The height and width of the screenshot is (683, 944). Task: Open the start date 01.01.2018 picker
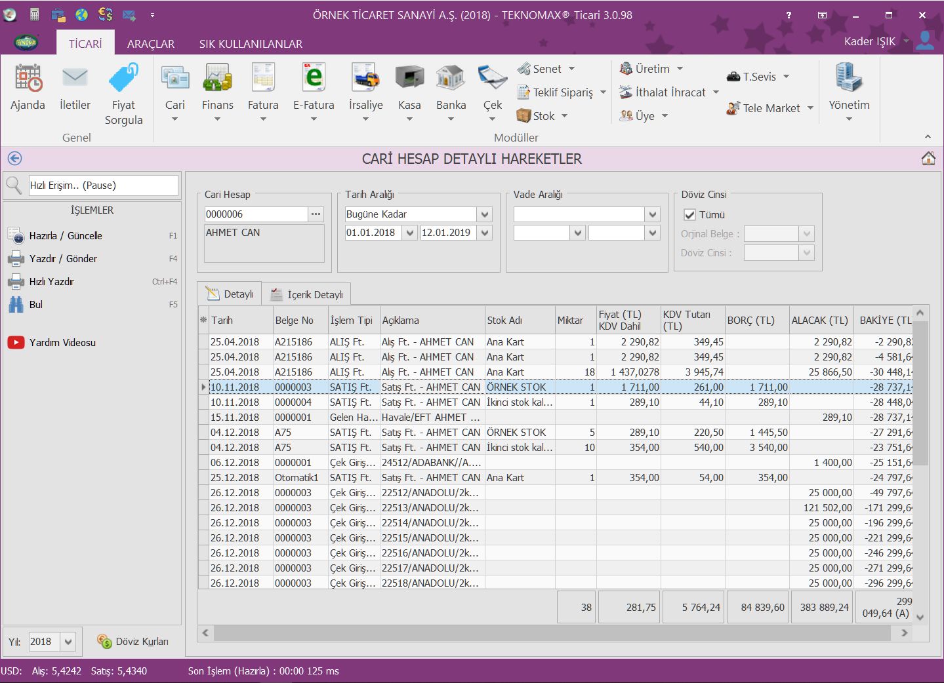[x=409, y=233]
